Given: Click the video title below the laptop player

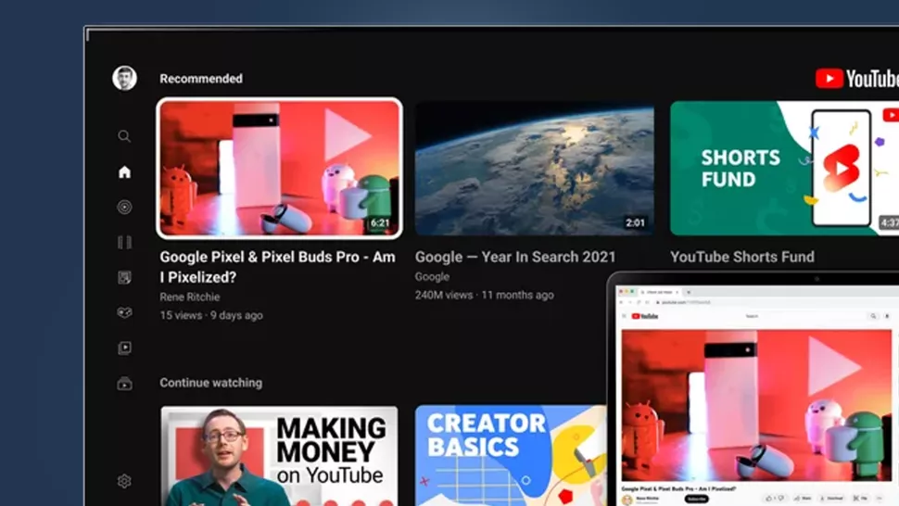Looking at the screenshot, I should (678, 488).
